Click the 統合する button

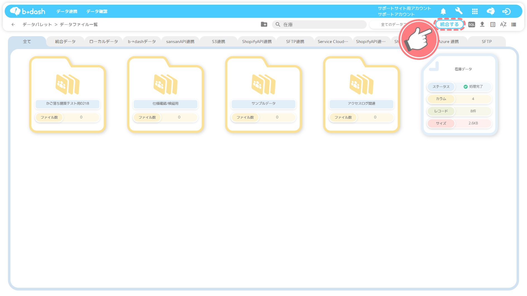449,25
